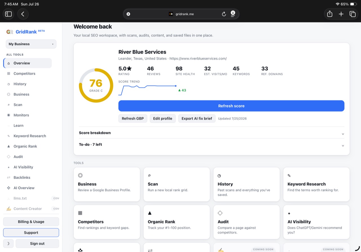Click the Content Creator writing icon in sidebar

click(x=8, y=209)
